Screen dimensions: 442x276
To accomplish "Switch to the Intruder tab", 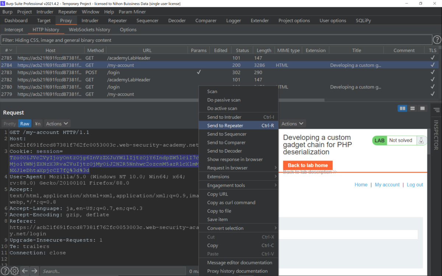I will coord(90,21).
